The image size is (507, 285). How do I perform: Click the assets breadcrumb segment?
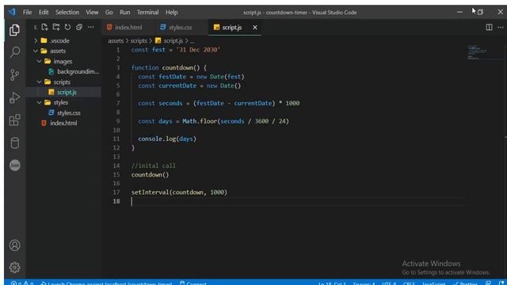[116, 40]
